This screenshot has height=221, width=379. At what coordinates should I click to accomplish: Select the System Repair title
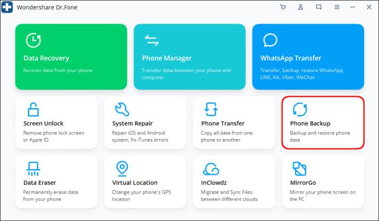click(132, 124)
